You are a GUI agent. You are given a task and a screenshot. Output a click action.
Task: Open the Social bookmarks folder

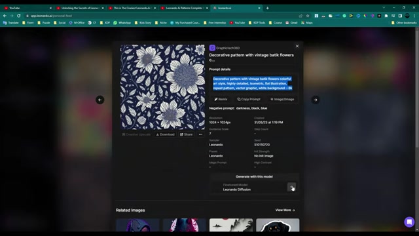pyautogui.click(x=60, y=23)
